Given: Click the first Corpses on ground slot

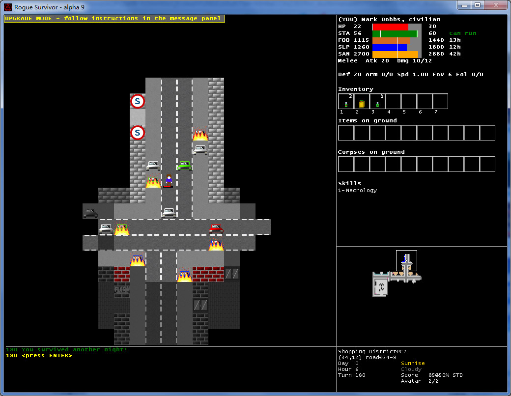Looking at the screenshot, I should coord(346,164).
